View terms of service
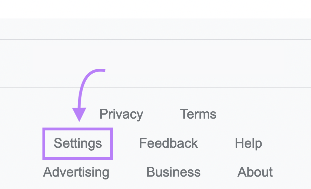This screenshot has height=189, width=311. point(198,114)
